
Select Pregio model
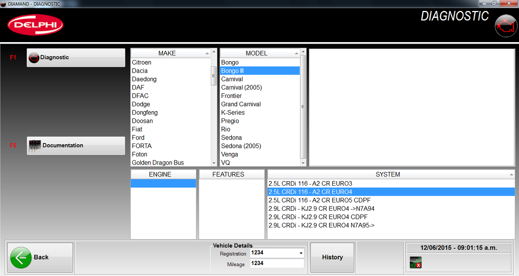point(260,121)
